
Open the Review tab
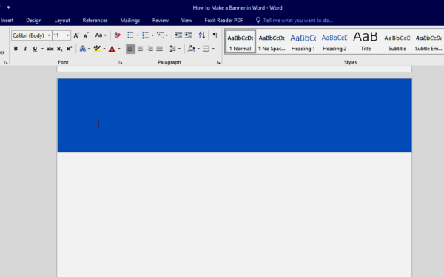click(161, 21)
